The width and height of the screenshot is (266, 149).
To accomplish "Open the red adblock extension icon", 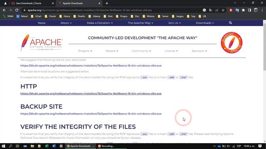I will [x=231, y=10].
